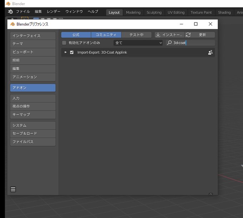Click the addon search field containing 3d-coat
Image resolution: width=243 pixels, height=218 pixels.
coord(190,43)
